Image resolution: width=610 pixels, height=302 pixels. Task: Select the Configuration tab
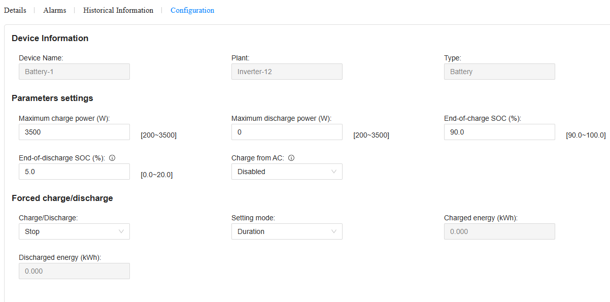[x=192, y=10]
